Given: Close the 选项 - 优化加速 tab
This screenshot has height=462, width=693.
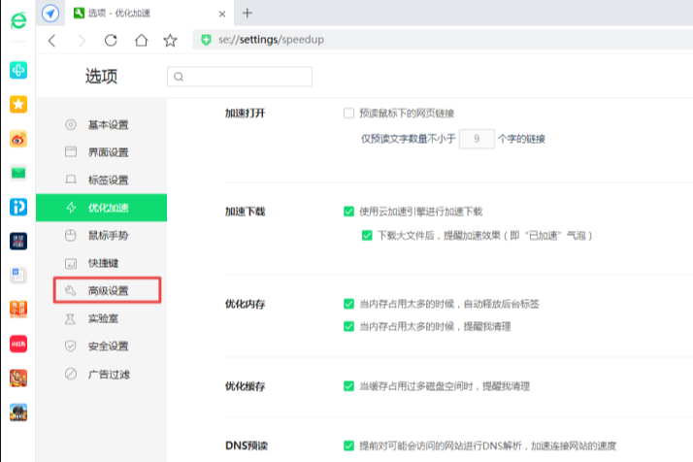Looking at the screenshot, I should pyautogui.click(x=222, y=15).
